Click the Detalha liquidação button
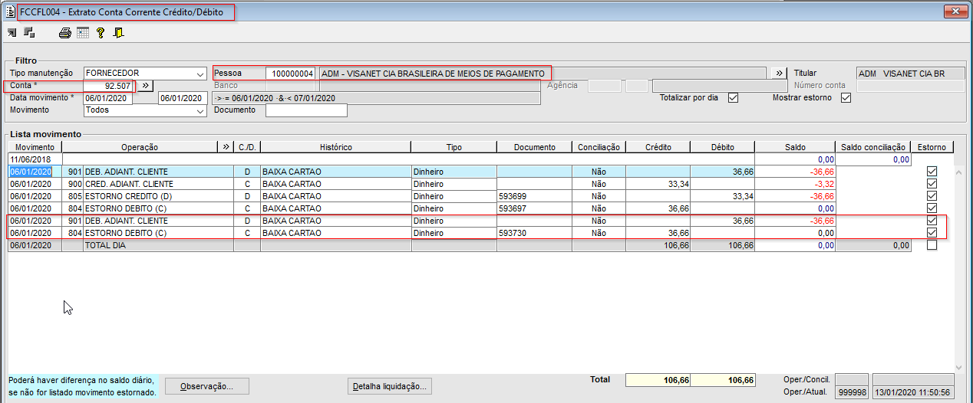The width and height of the screenshot is (973, 403). click(x=390, y=386)
